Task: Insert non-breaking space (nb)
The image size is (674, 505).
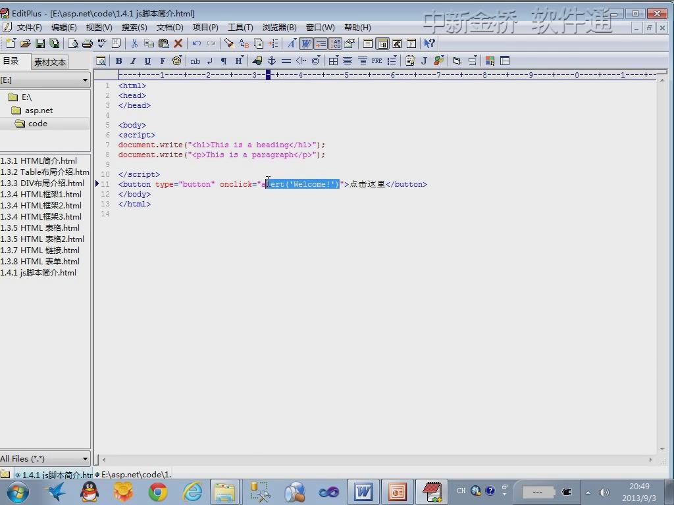Action: [195, 61]
